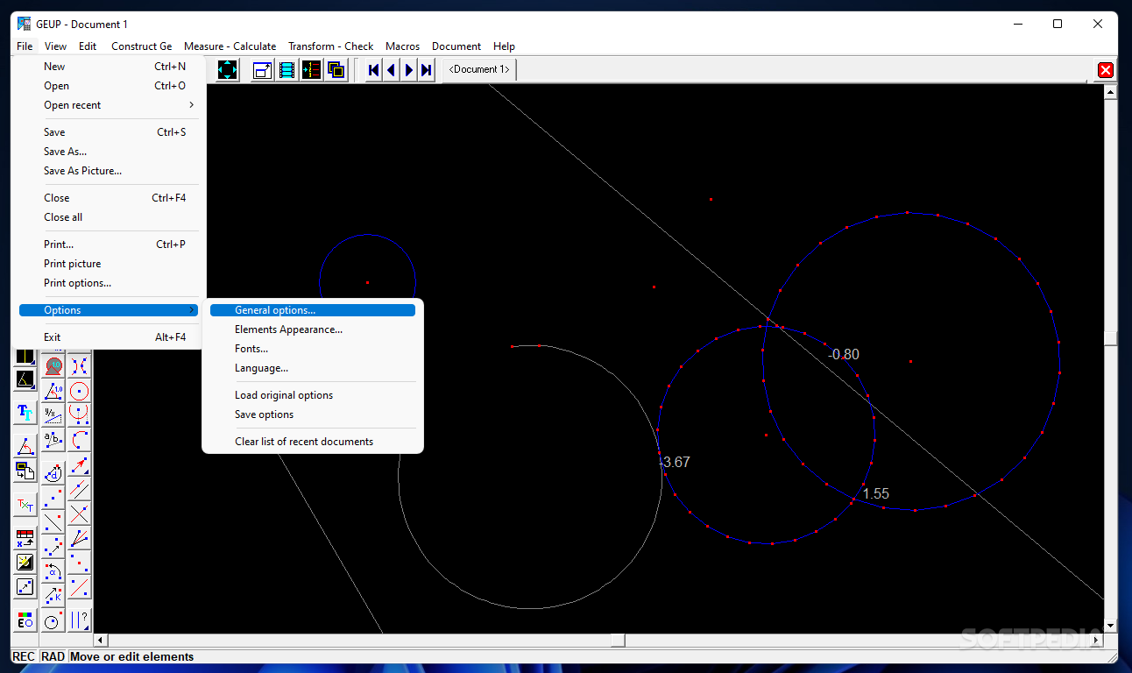This screenshot has height=673, width=1132.
Task: Choose Load original options
Action: (313, 395)
